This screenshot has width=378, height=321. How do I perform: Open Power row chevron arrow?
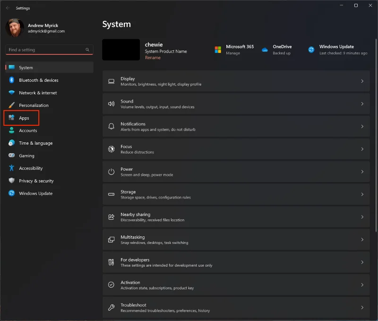tap(362, 172)
